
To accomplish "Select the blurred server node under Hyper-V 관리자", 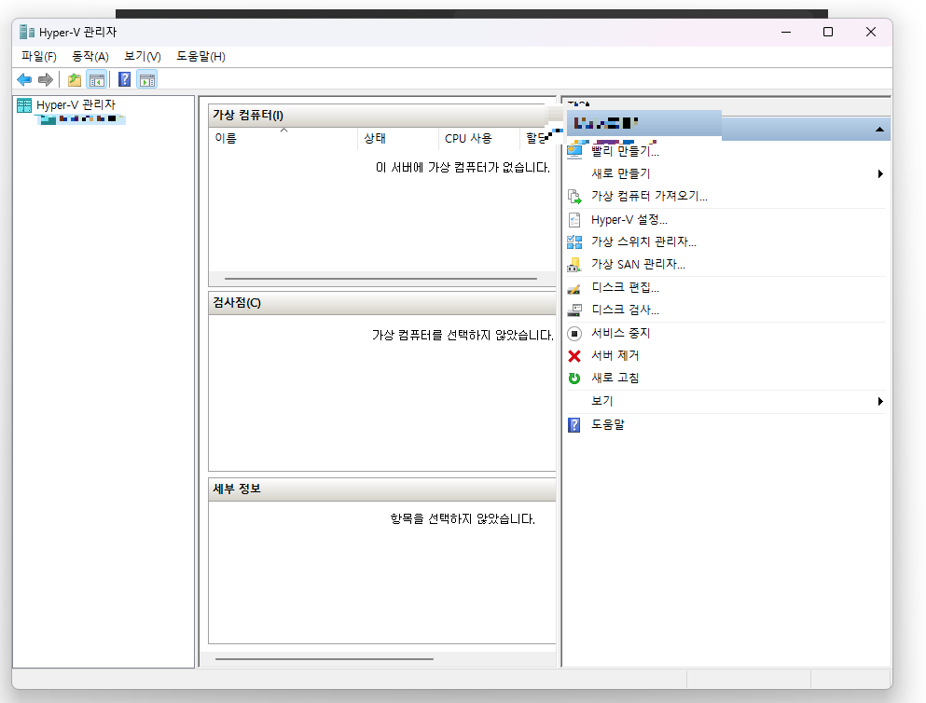I will [83, 119].
